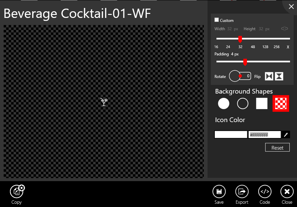Pick a color with the eyedropper
297x207 pixels.
[x=286, y=135]
